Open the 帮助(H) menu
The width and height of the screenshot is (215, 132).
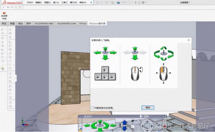pos(83,3)
